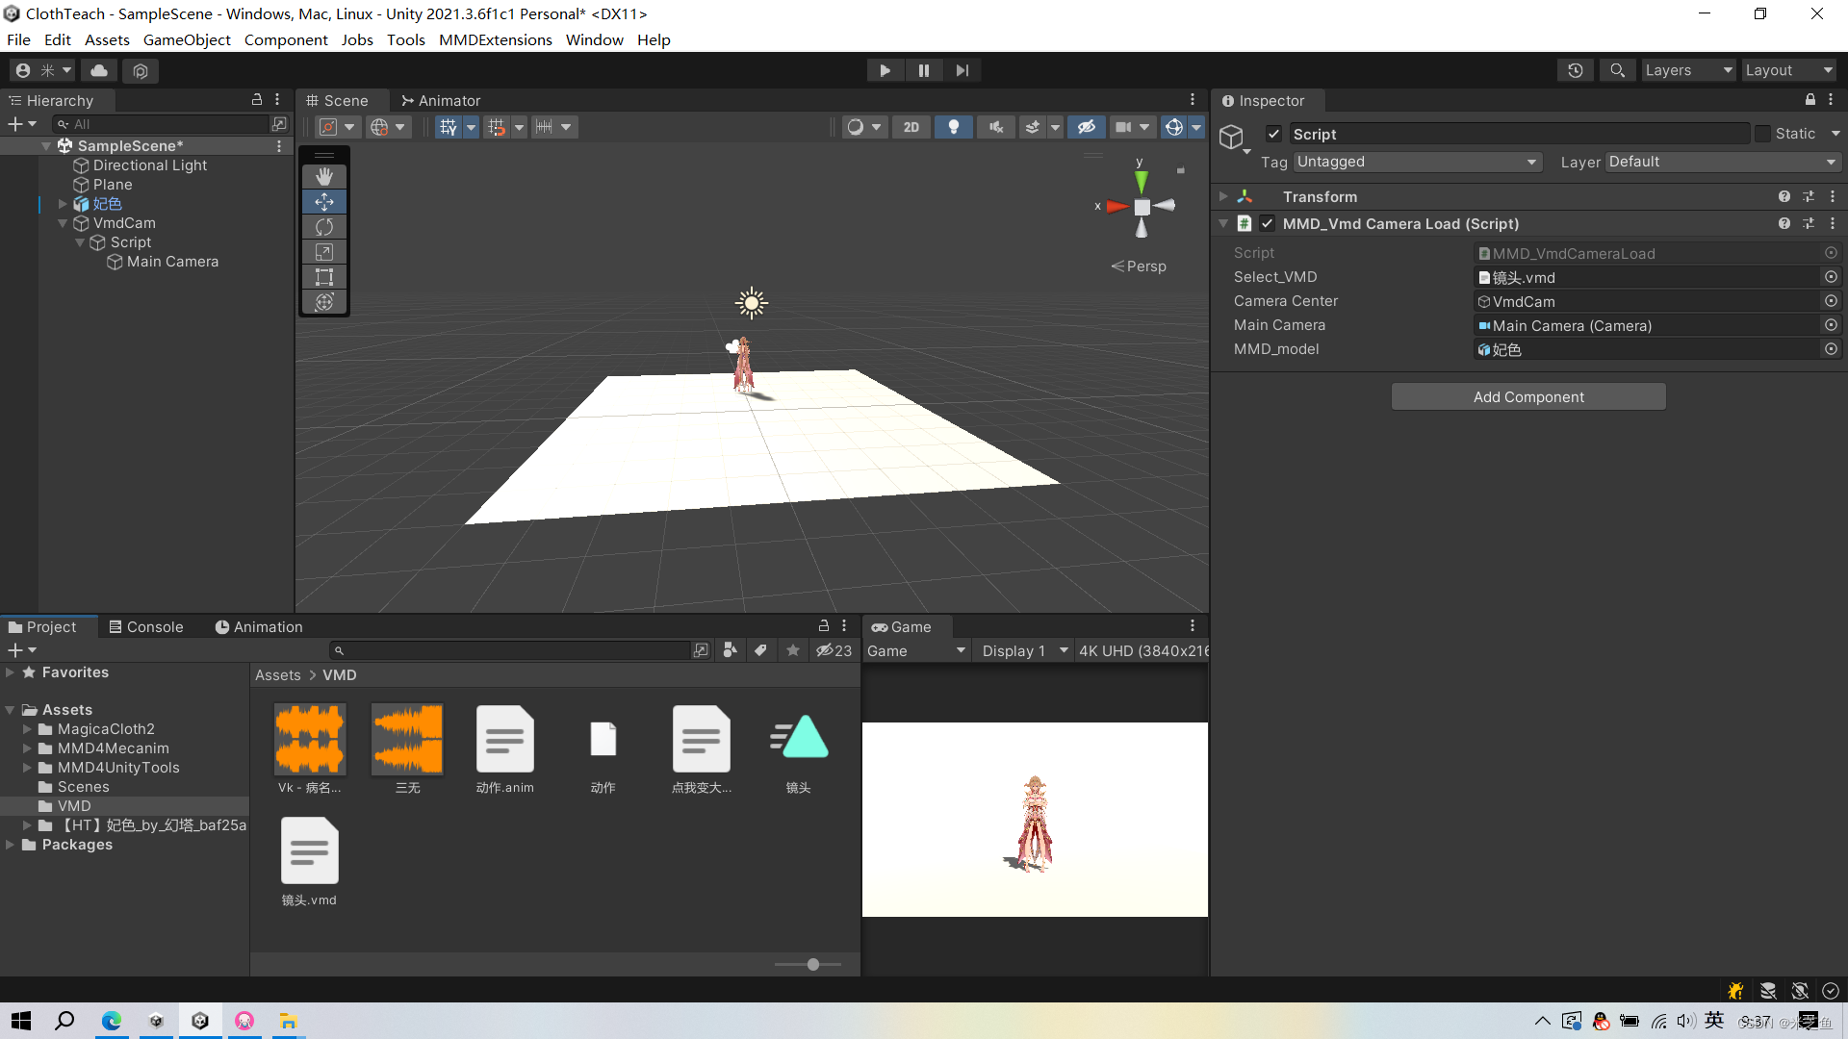The image size is (1848, 1039).
Task: Uncheck the Script GameObject active checkbox
Action: tap(1273, 134)
